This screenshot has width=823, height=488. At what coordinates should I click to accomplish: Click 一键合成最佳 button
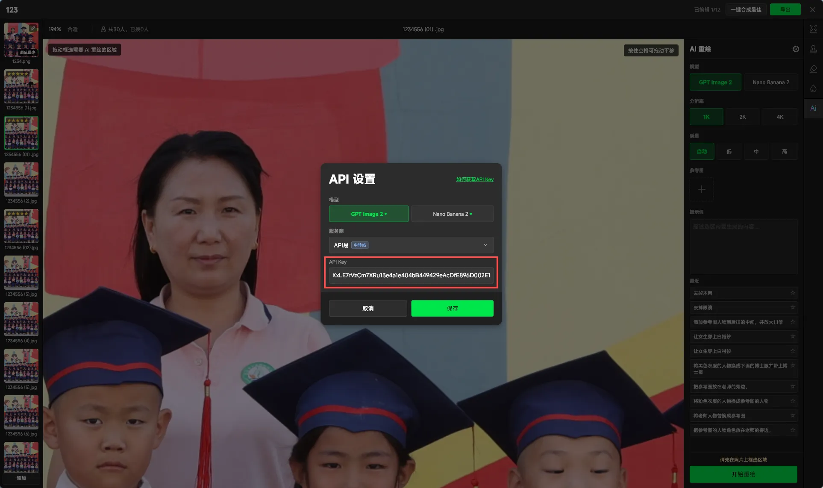[746, 9]
